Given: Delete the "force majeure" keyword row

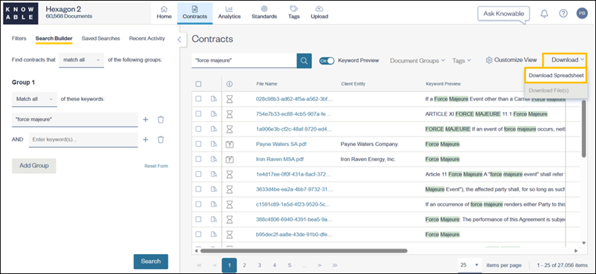Looking at the screenshot, I should point(161,119).
